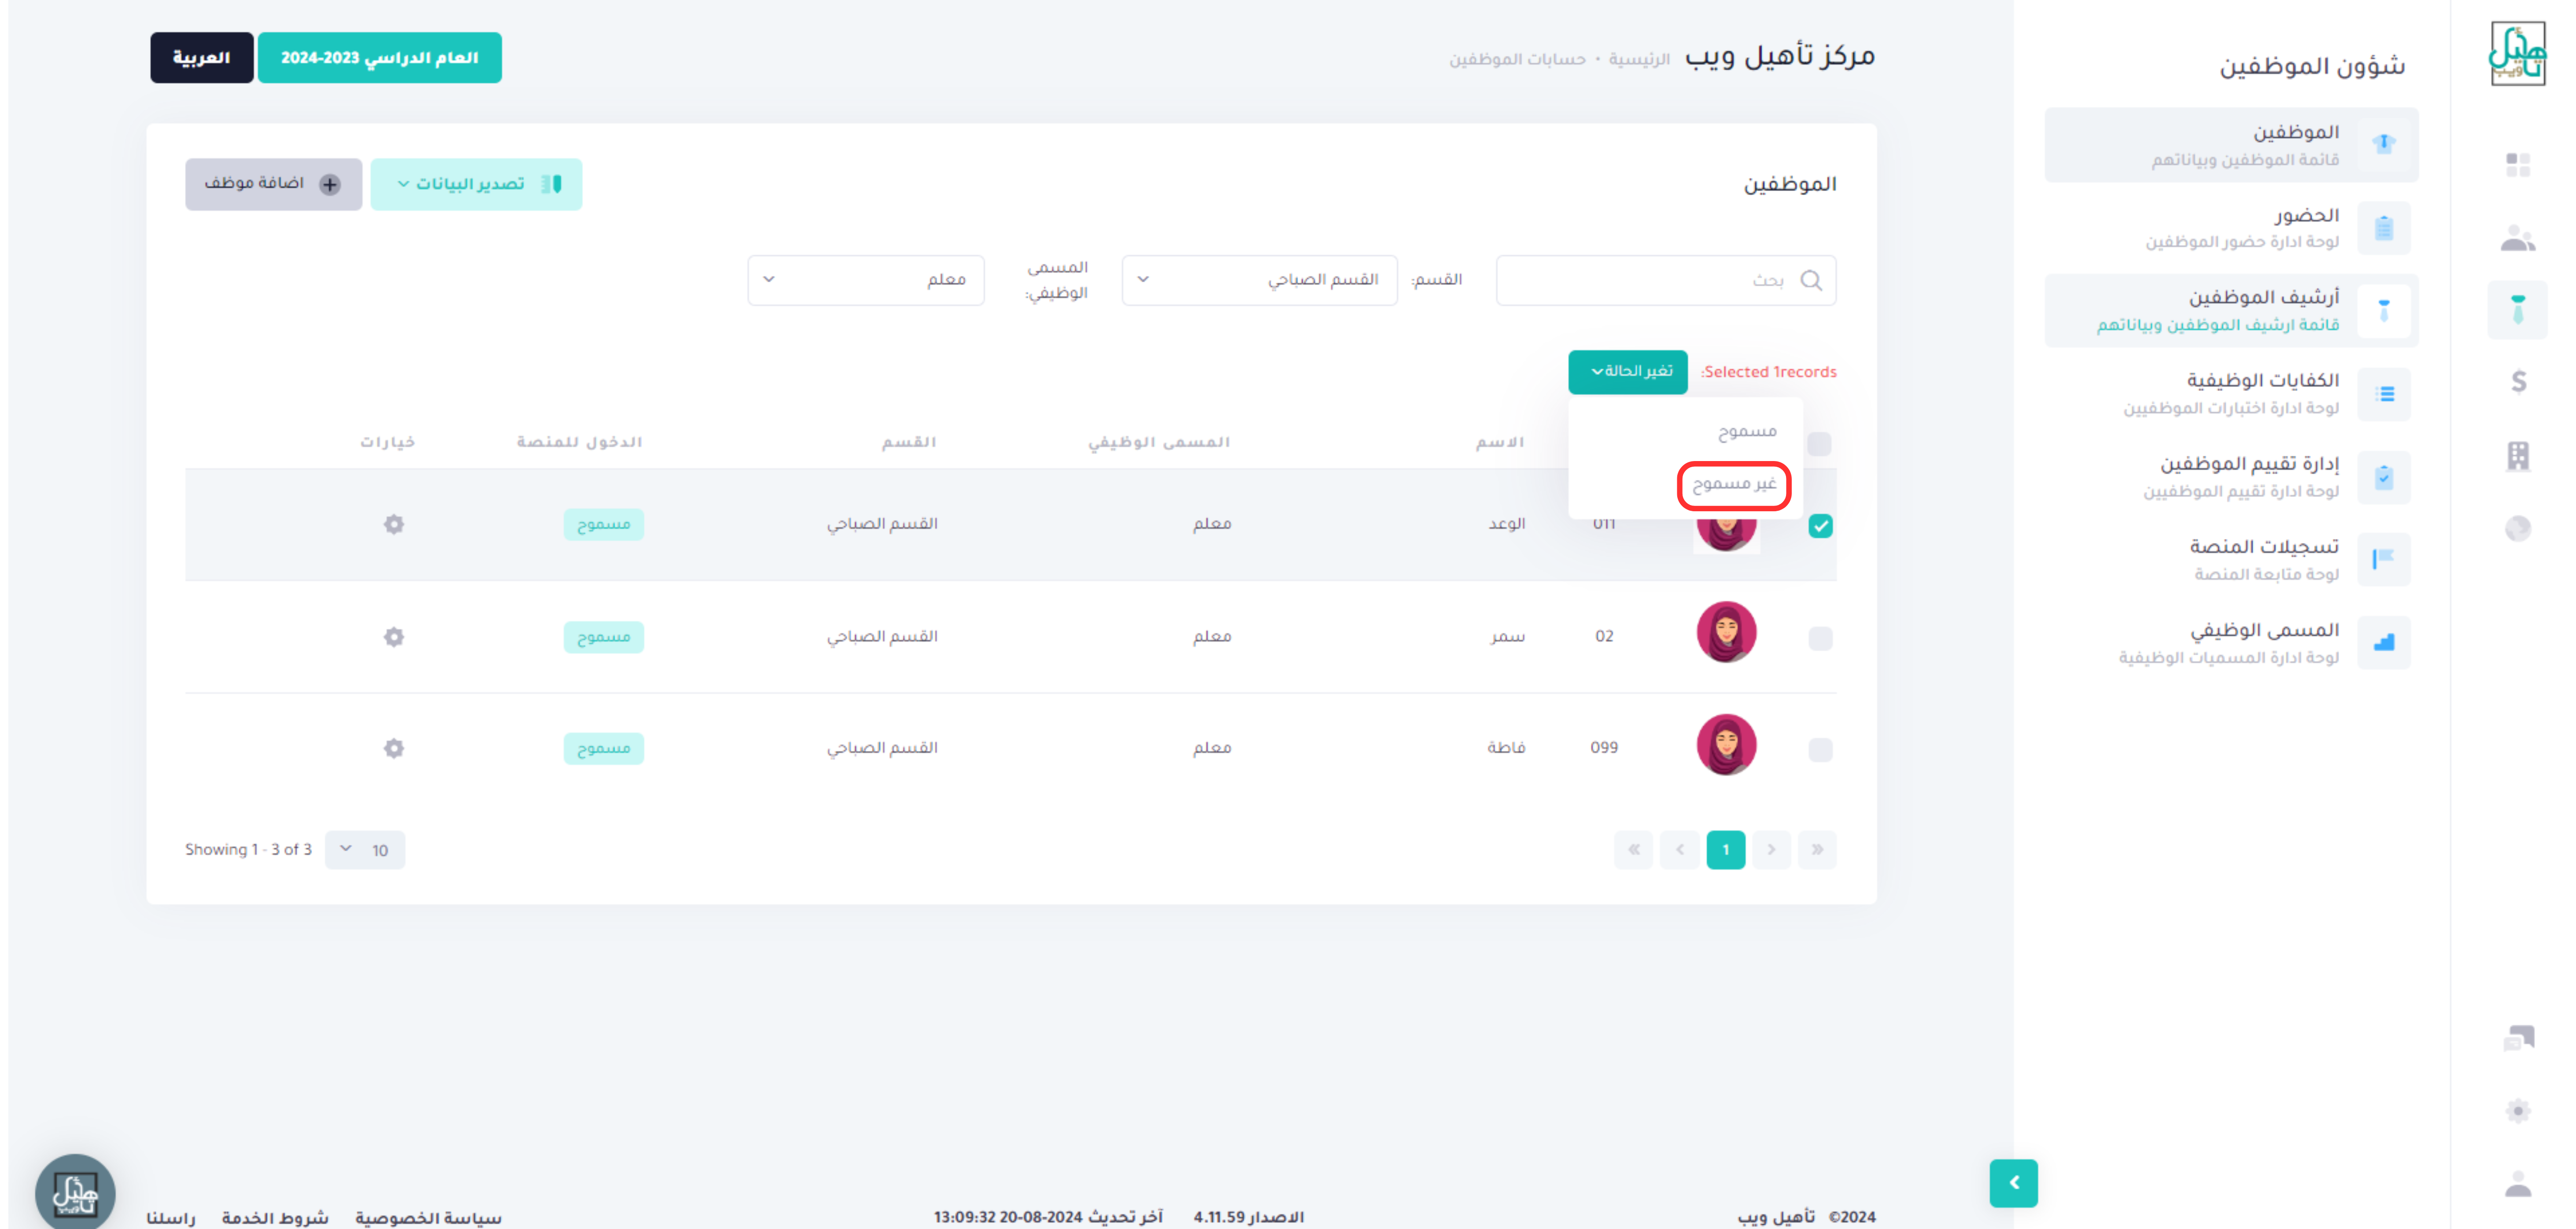Toggle the تغير الحالة status dropdown

[1628, 371]
